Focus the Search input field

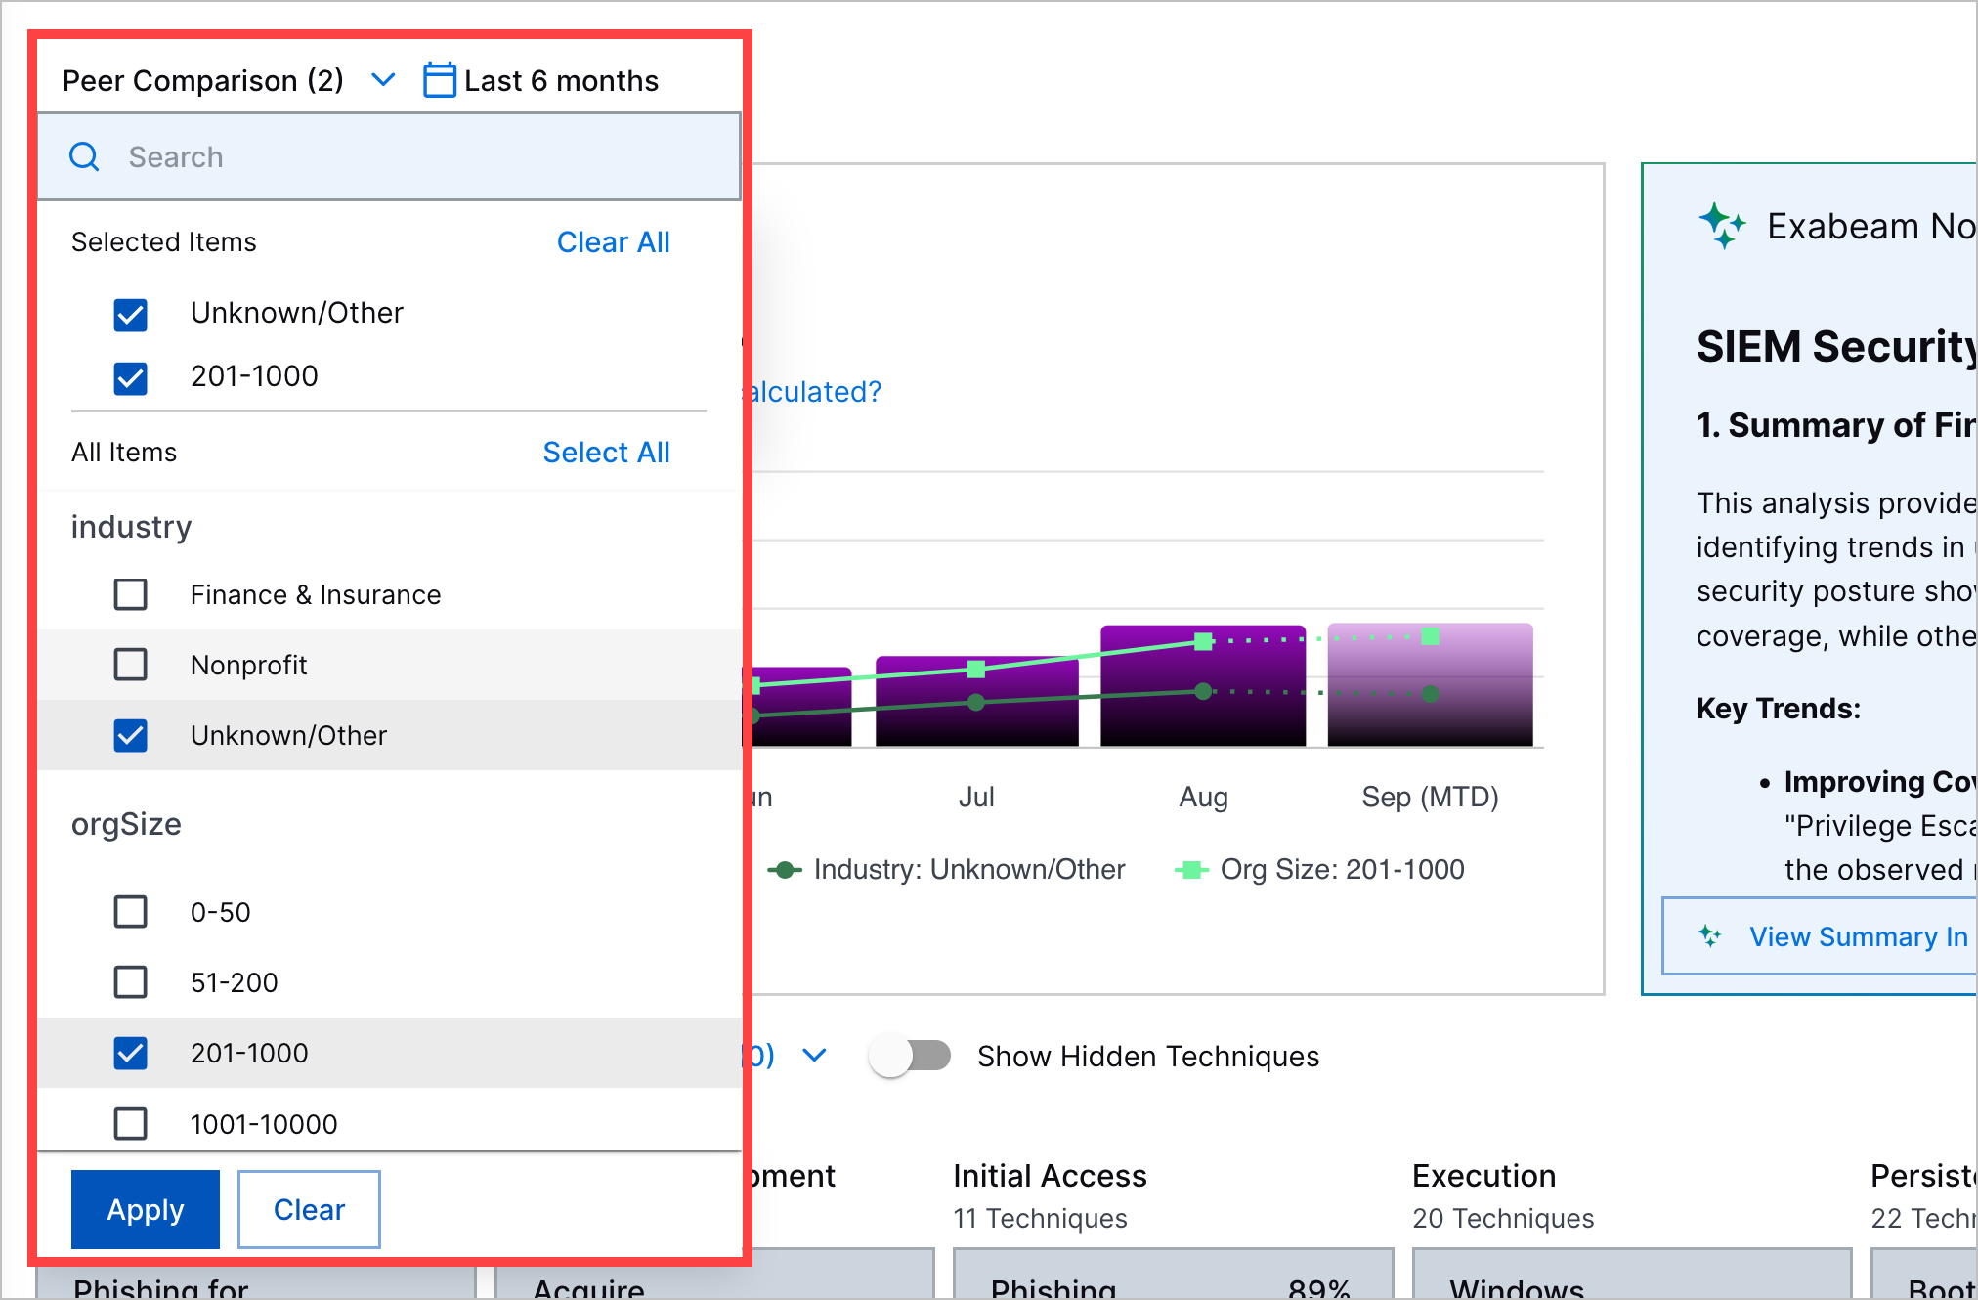(389, 156)
